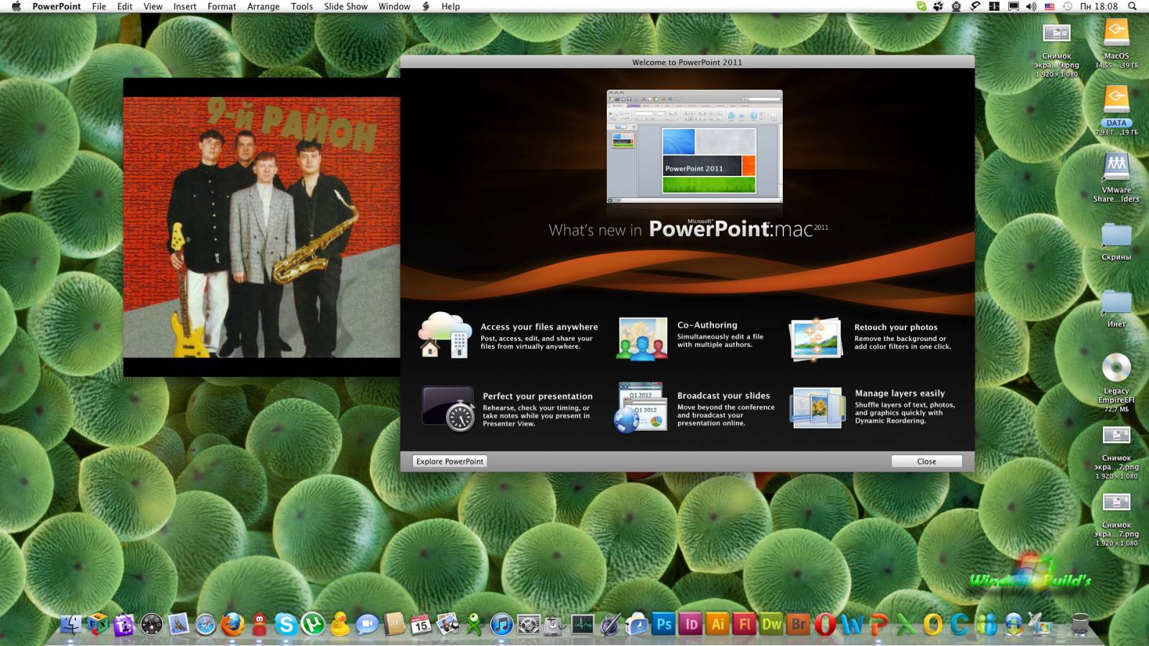
Task: Open iCal calendar from the dock
Action: pyautogui.click(x=421, y=624)
